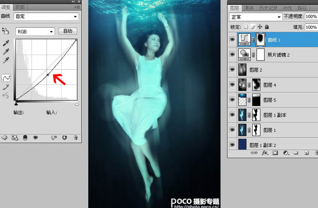Click the smooth curve icon

click(x=5, y=95)
